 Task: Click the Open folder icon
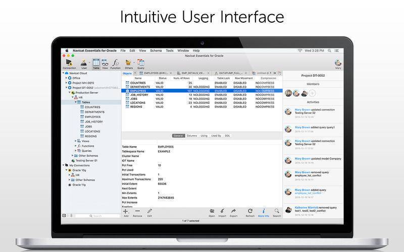(x=212, y=211)
